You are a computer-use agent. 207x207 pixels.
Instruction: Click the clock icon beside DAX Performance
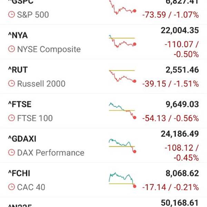pyautogui.click(x=11, y=153)
